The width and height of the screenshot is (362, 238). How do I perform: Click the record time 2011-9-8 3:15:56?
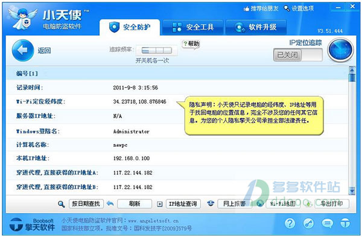click(136, 88)
